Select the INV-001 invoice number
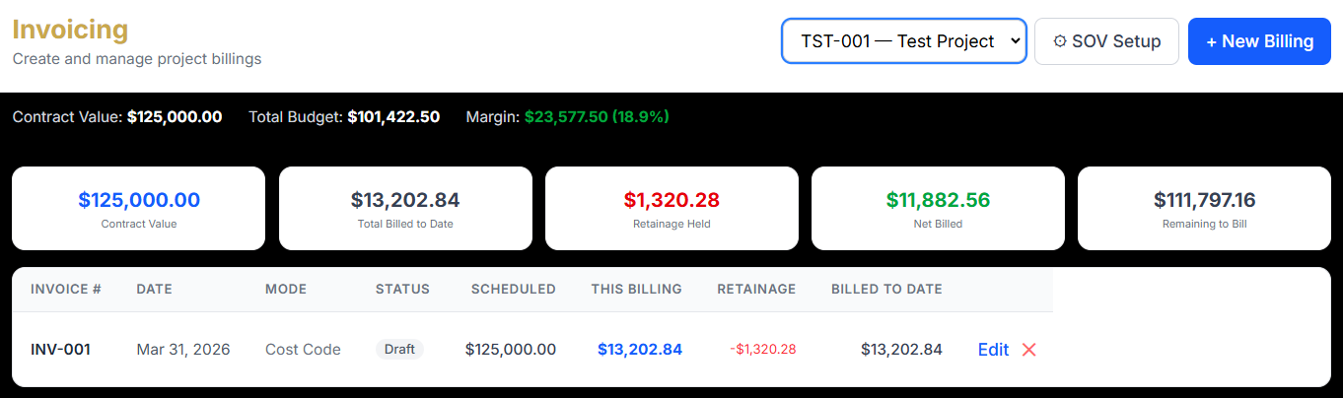This screenshot has height=398, width=1343. (60, 350)
